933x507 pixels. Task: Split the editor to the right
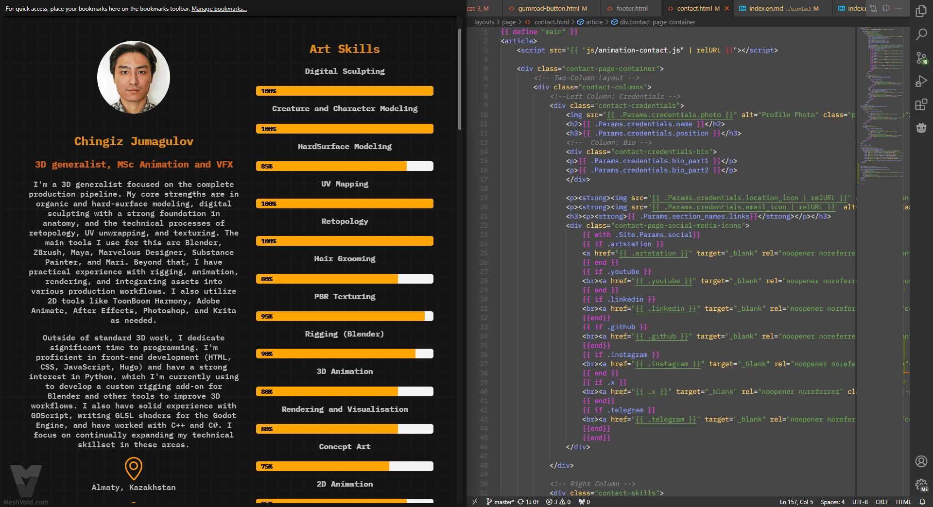tap(886, 8)
